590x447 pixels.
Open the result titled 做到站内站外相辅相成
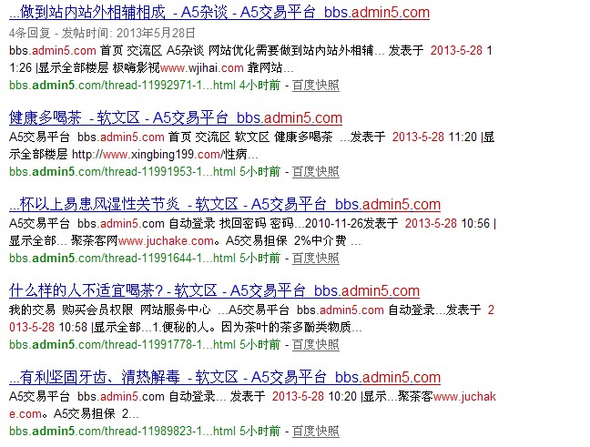pos(219,13)
